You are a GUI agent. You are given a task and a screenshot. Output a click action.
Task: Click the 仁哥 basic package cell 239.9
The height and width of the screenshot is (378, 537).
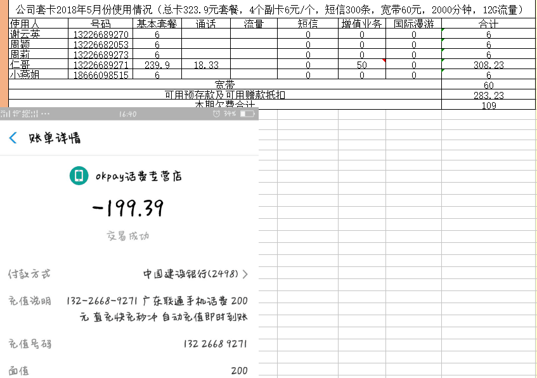pyautogui.click(x=157, y=65)
